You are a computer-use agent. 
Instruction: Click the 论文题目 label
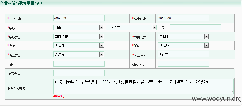[x=14, y=74]
